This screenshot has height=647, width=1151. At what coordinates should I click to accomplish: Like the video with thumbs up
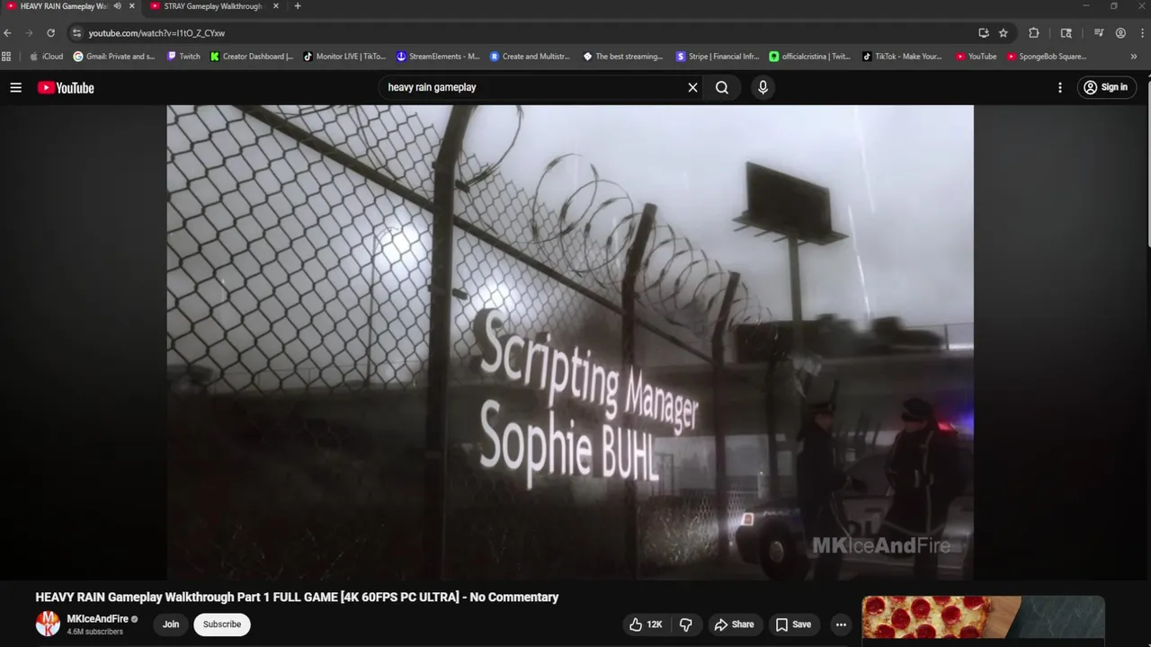click(646, 625)
